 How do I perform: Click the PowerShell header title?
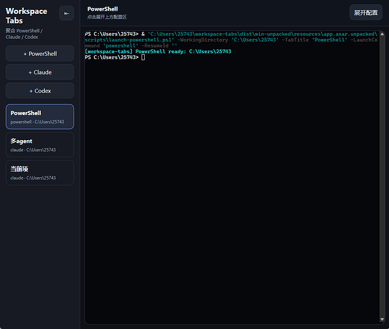click(103, 9)
